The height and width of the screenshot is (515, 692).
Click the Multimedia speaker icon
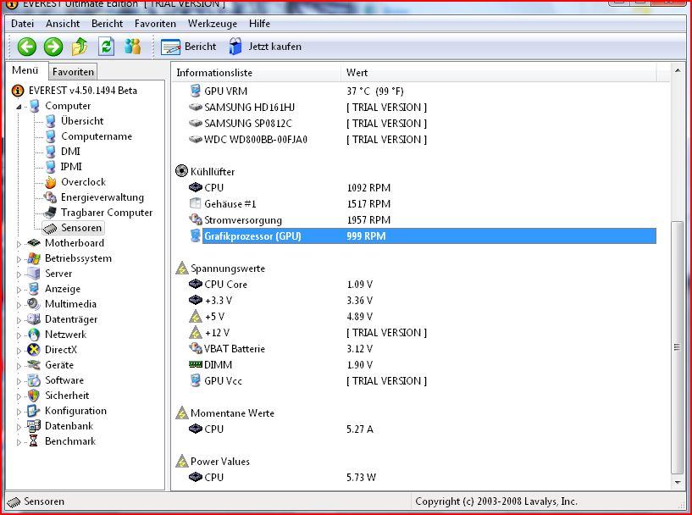[34, 304]
